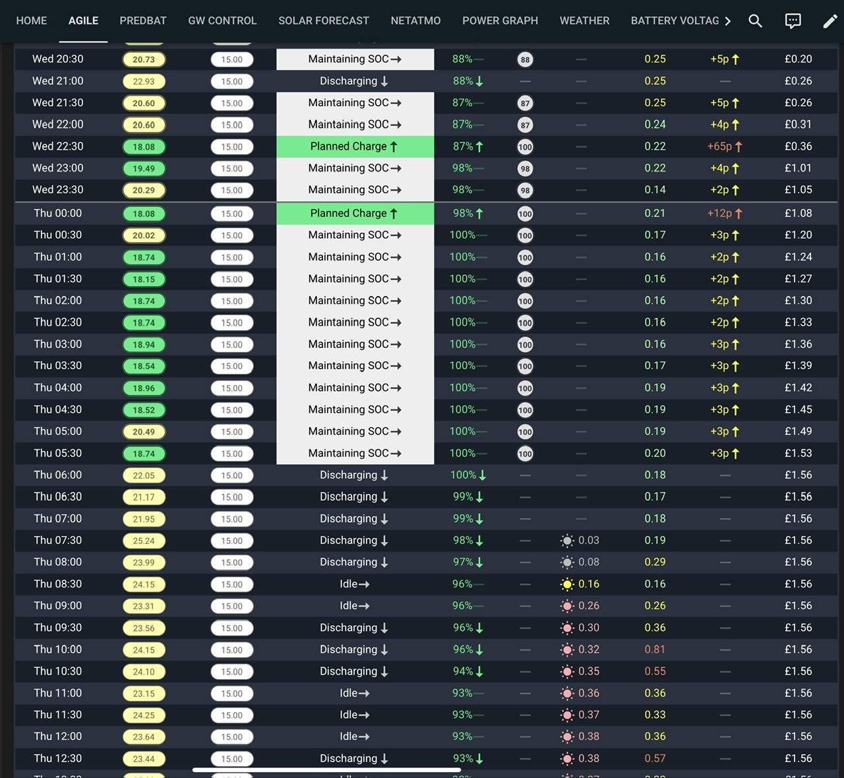Click the sun icon beside 0.03 forecast
Image resolution: width=844 pixels, height=778 pixels.
(x=567, y=541)
